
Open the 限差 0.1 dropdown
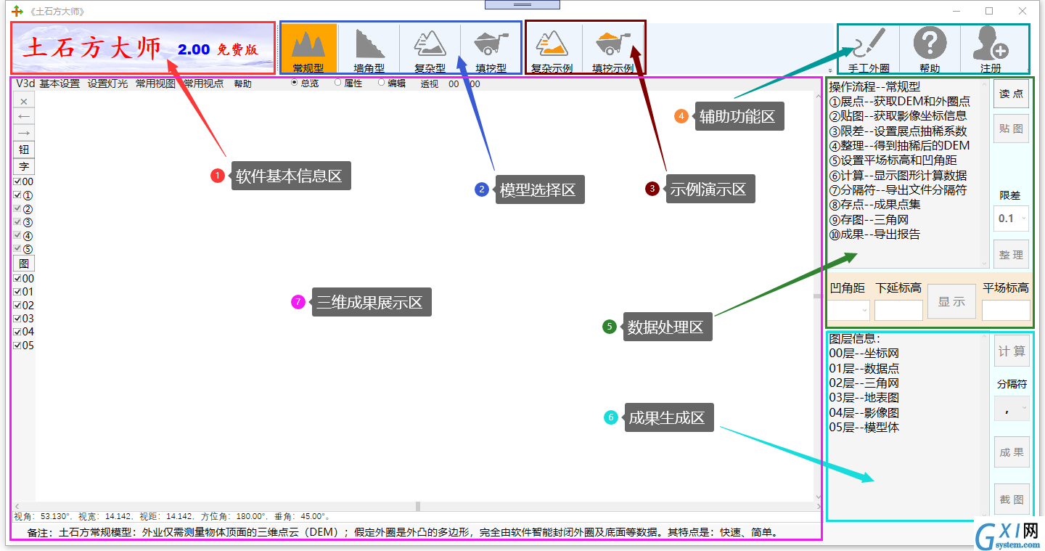click(1012, 218)
